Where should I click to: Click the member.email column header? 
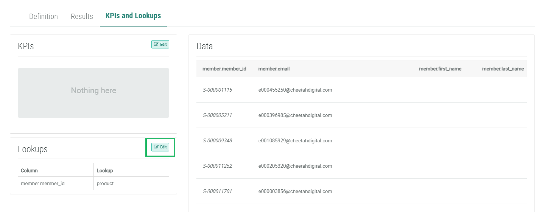(274, 69)
